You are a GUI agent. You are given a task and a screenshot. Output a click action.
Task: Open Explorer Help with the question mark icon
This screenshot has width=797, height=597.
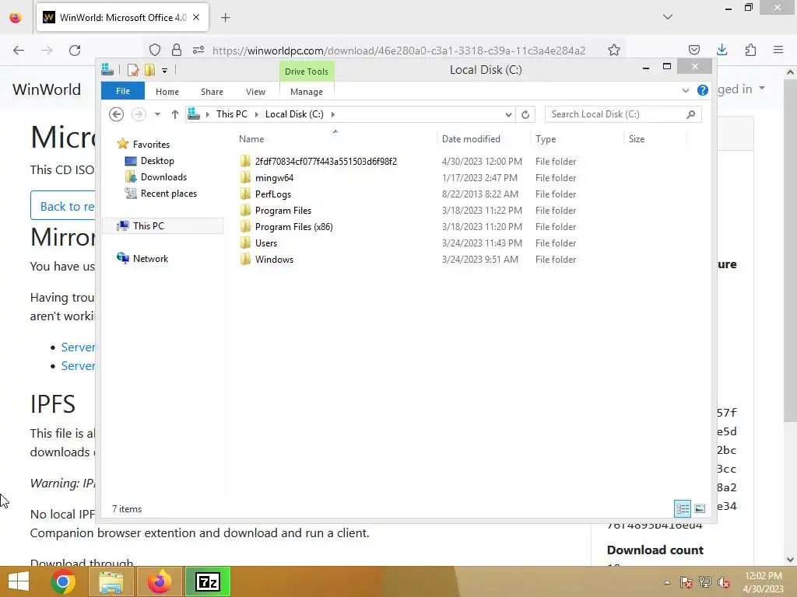703,90
